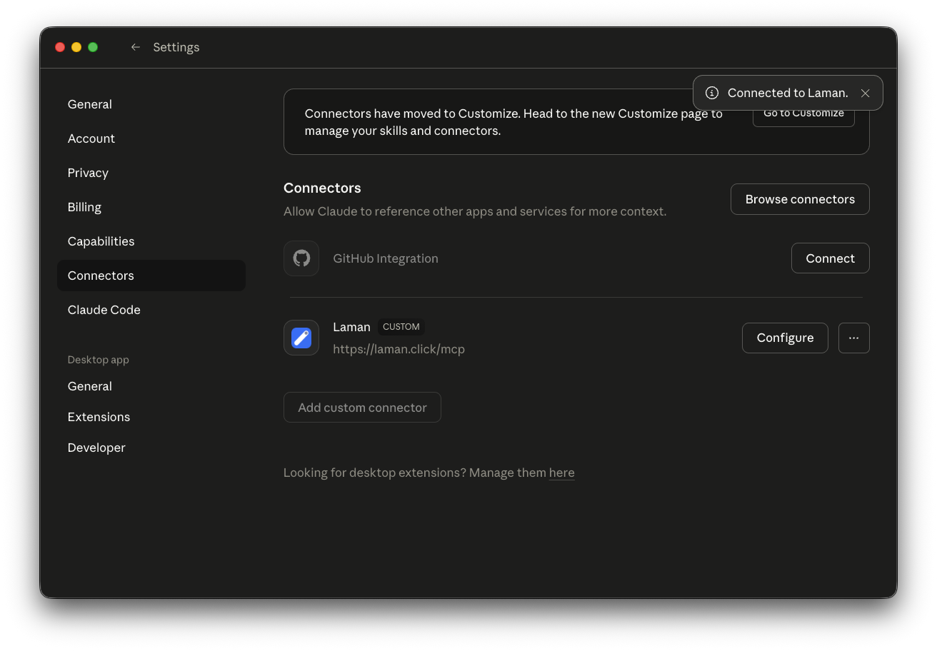
Task: Open Billing settings
Action: (x=151, y=207)
